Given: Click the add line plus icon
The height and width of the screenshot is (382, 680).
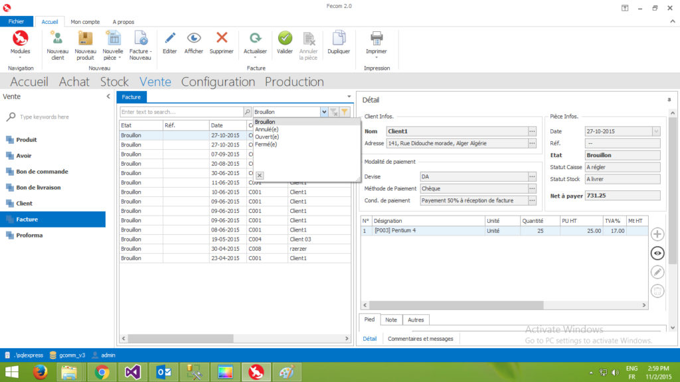Looking at the screenshot, I should [657, 234].
